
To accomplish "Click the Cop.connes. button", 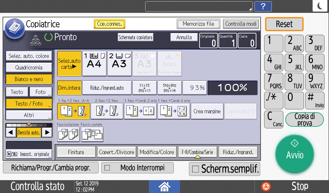I will 110,24.
